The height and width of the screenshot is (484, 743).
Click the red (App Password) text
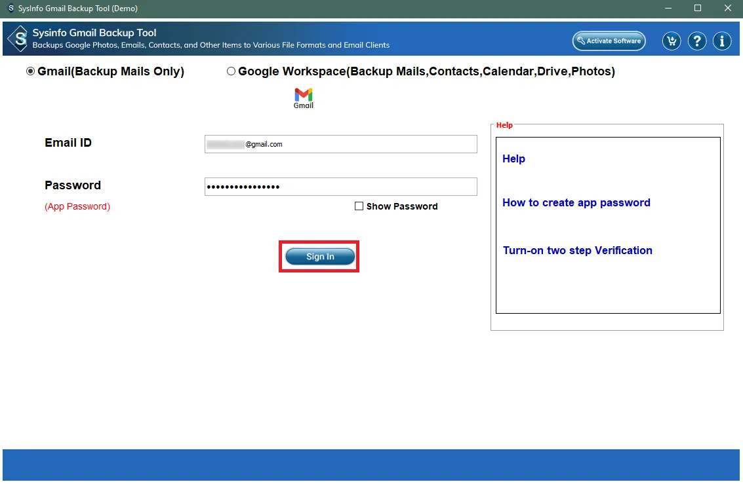(77, 207)
